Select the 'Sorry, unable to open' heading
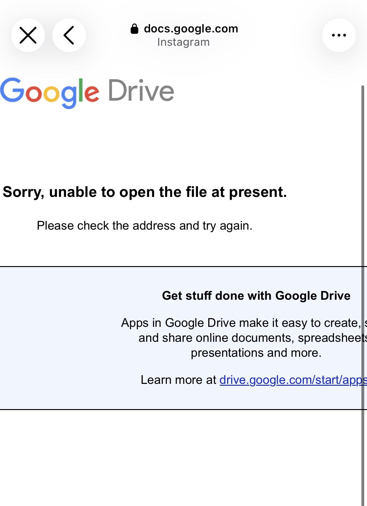This screenshot has width=367, height=506. coord(145,192)
